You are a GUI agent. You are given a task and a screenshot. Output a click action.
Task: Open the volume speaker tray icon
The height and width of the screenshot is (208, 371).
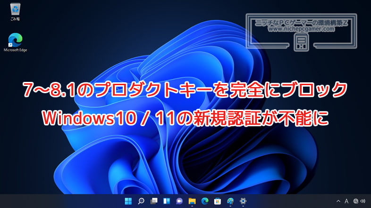(363, 201)
